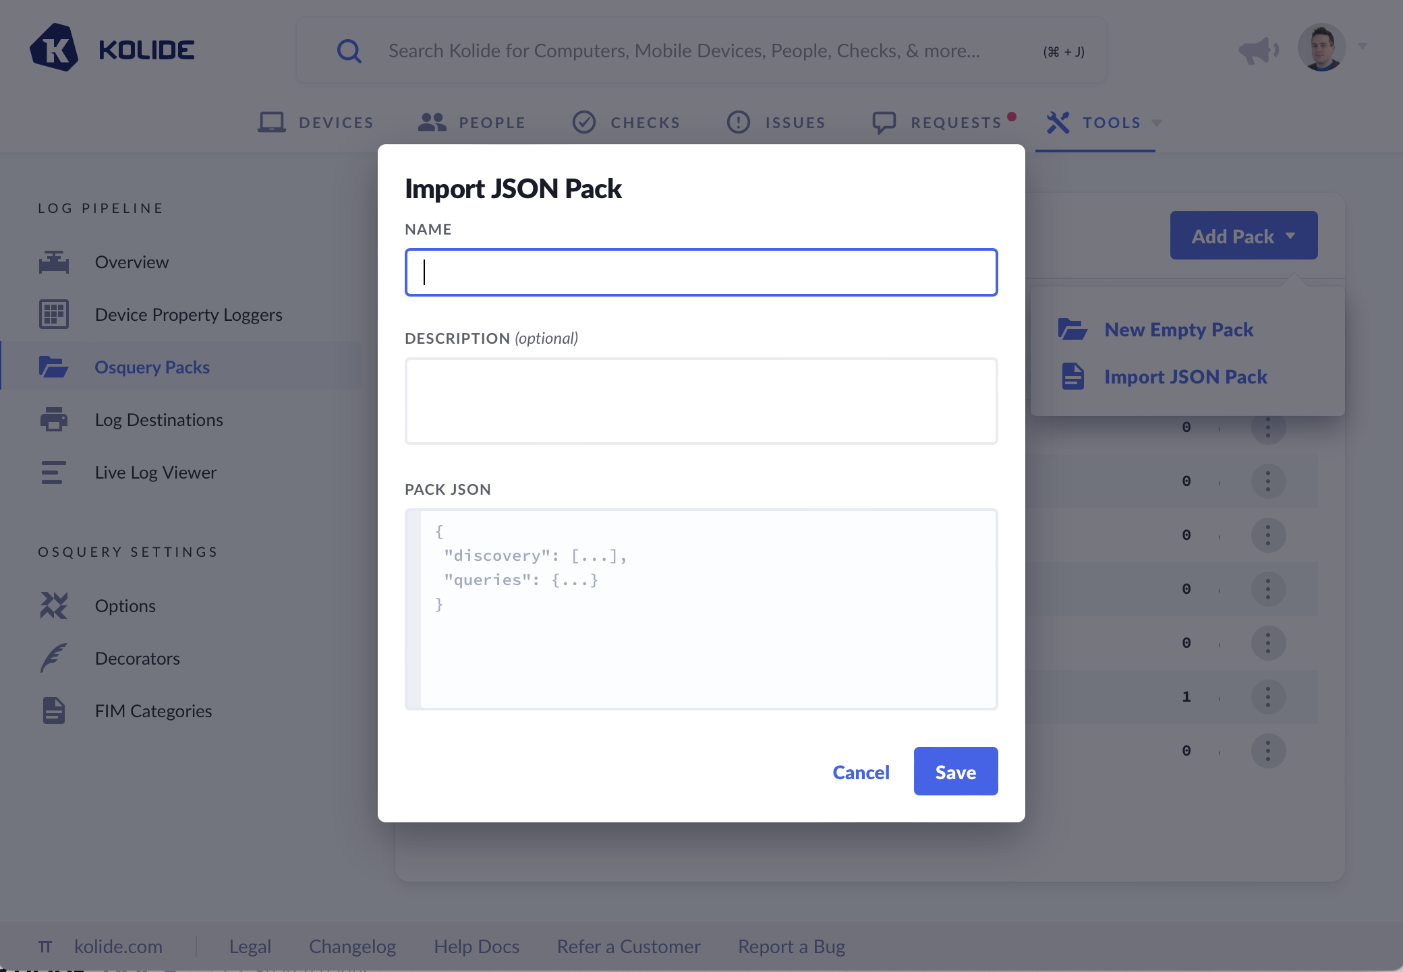Click the FIM Categories document icon

pyautogui.click(x=54, y=711)
